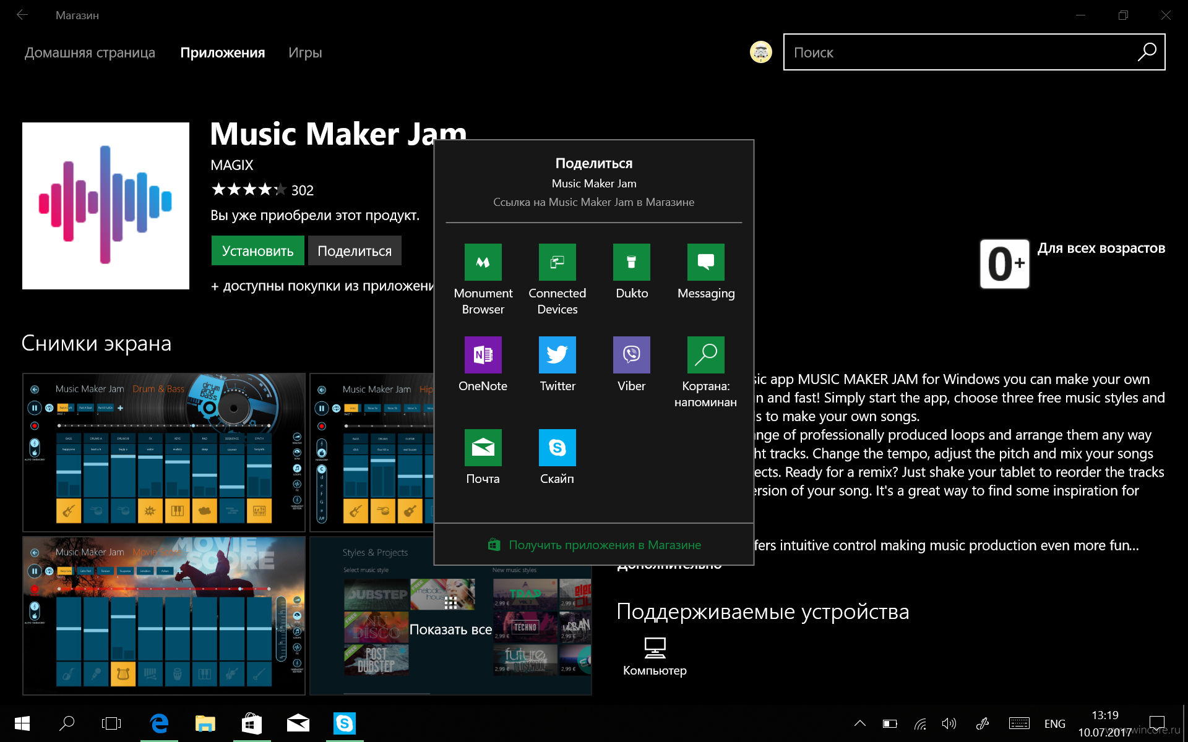Share via Viber
This screenshot has width=1188, height=742.
[632, 365]
